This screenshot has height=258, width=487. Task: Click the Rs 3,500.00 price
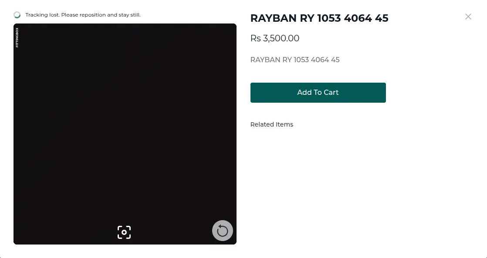point(274,38)
